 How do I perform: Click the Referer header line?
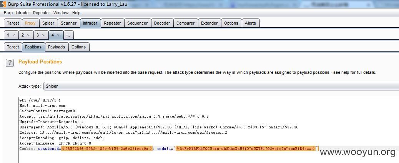(123, 132)
